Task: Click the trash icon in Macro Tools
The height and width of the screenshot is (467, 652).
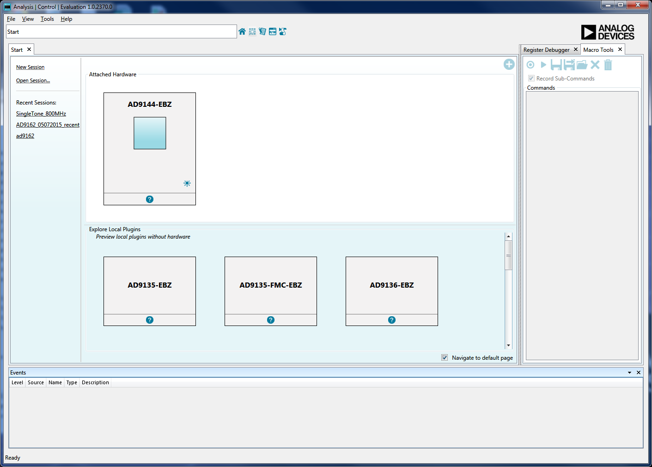Action: pyautogui.click(x=608, y=65)
